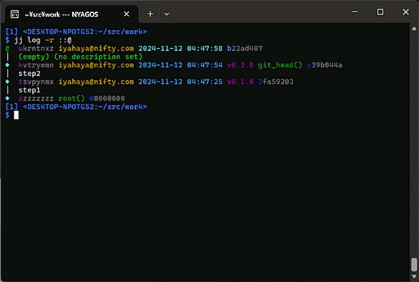Click the iyahaya@nifty.com email on ukrntnxz row

point(96,49)
